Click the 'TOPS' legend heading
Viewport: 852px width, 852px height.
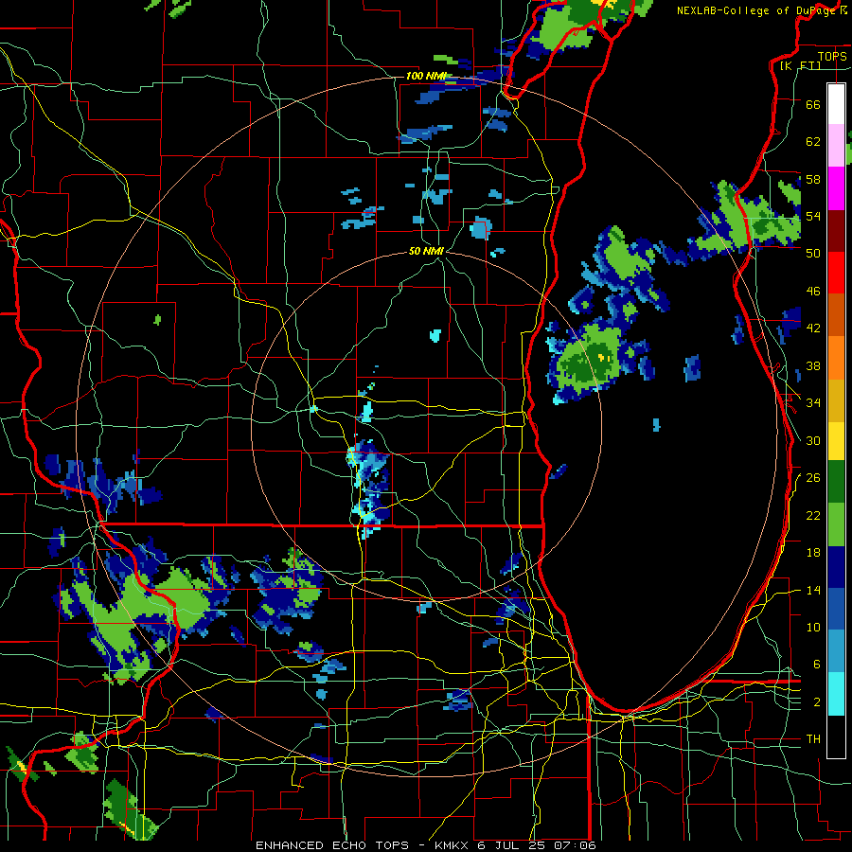tap(832, 56)
